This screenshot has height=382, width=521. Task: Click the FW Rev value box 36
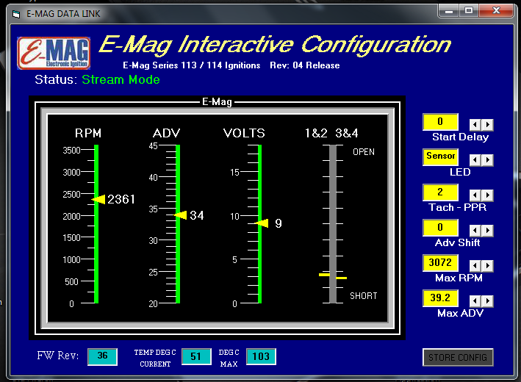tap(102, 357)
